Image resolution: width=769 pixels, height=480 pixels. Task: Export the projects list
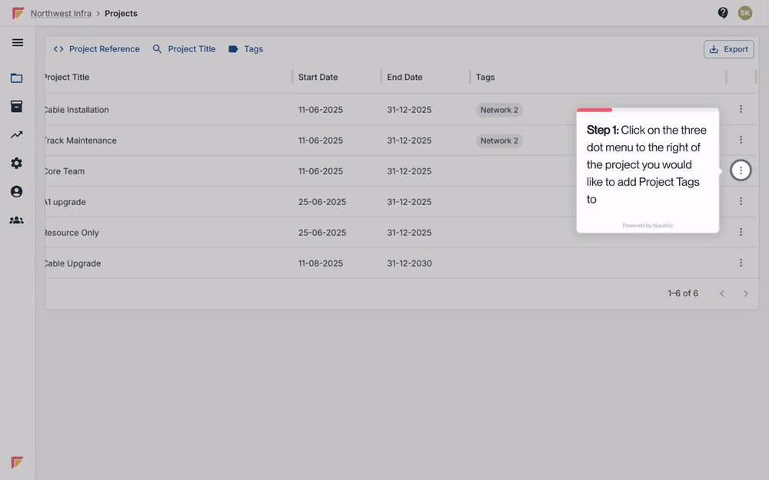coord(729,49)
